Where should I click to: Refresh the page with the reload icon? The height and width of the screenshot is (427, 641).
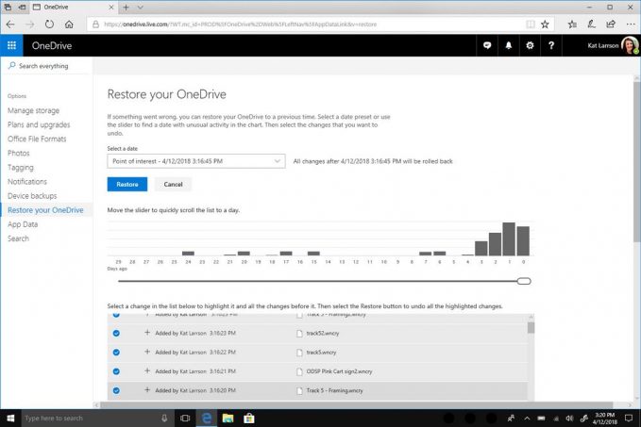[49, 25]
